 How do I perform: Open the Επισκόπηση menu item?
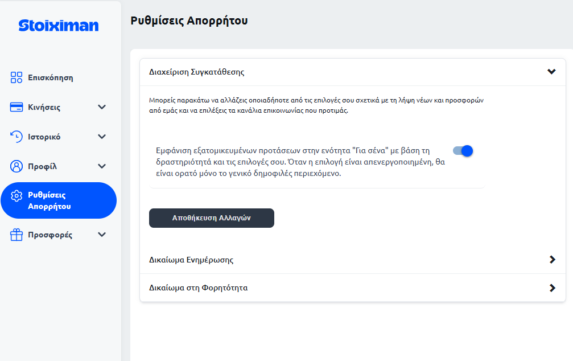coord(59,77)
